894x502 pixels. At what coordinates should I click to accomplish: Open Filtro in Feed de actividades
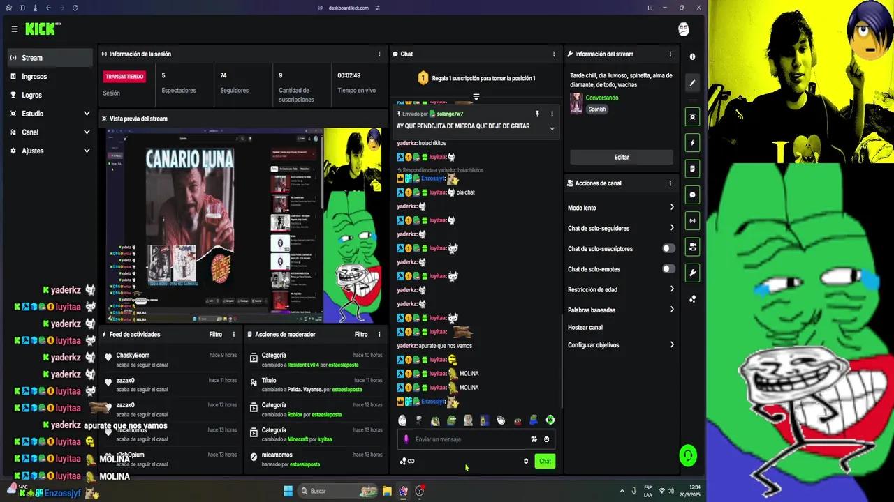[x=215, y=334]
